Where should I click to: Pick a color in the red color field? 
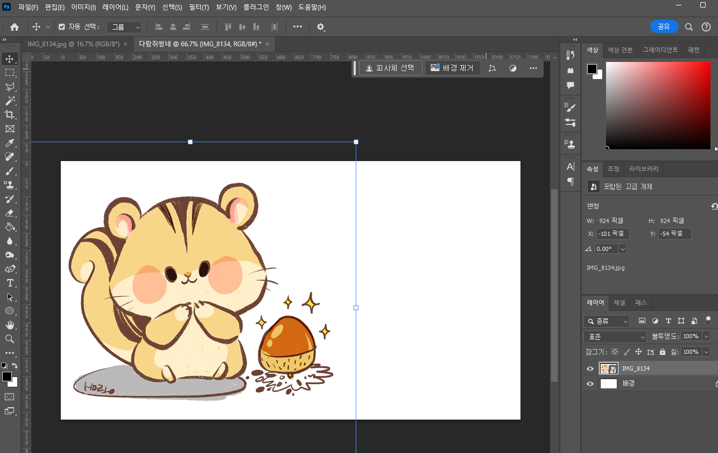658,106
